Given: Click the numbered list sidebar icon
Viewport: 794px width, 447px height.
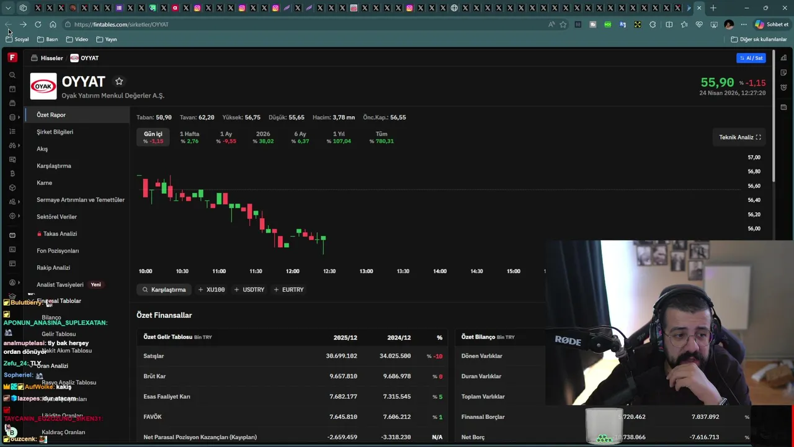Looking at the screenshot, I should click(12, 132).
